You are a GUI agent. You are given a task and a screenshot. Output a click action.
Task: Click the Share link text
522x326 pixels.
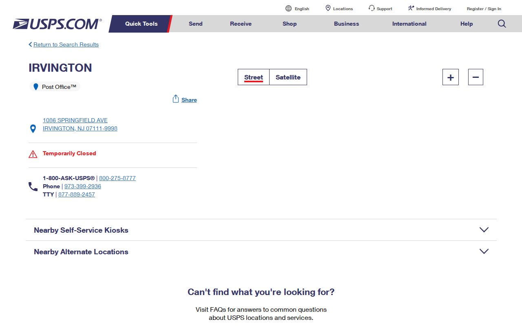189,100
